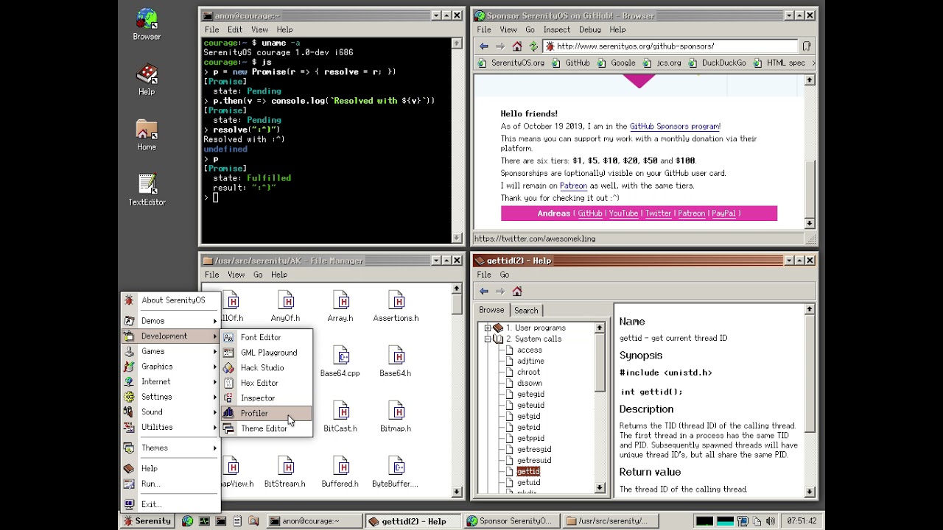This screenshot has width=943, height=530.
Task: Collapse System calls tree node
Action: click(x=487, y=339)
